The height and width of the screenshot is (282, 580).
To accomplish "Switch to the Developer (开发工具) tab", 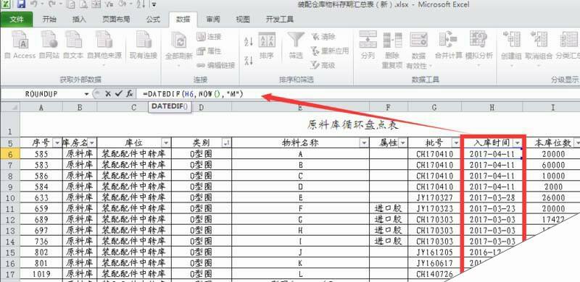I will [280, 20].
